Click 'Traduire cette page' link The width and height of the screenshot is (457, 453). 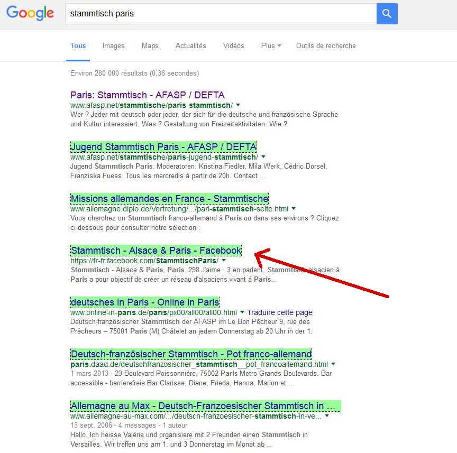click(x=280, y=312)
